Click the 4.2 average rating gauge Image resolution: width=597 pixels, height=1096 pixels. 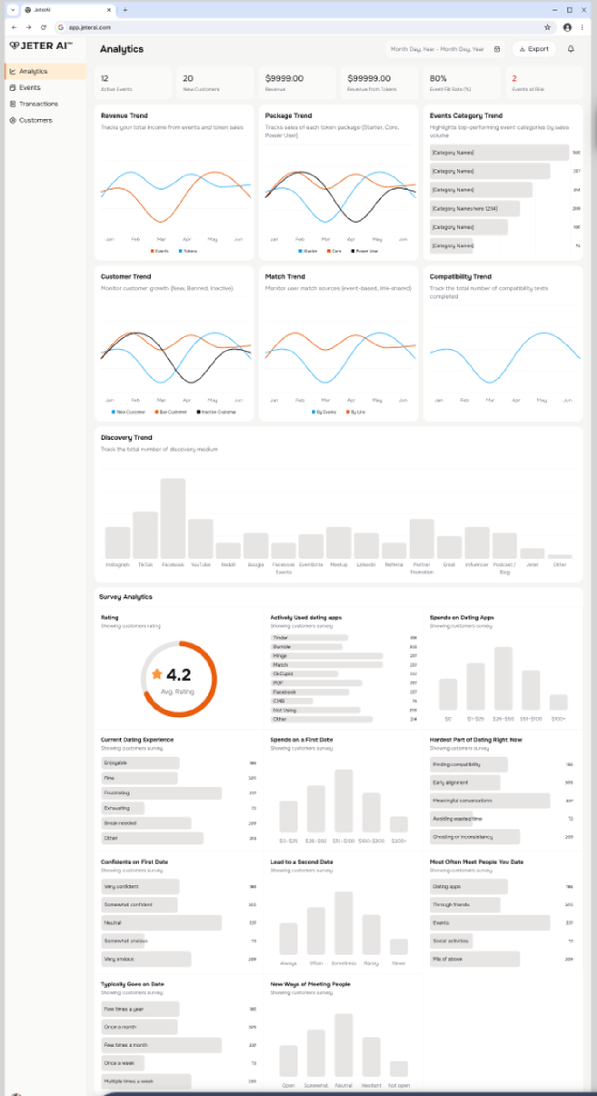(179, 679)
